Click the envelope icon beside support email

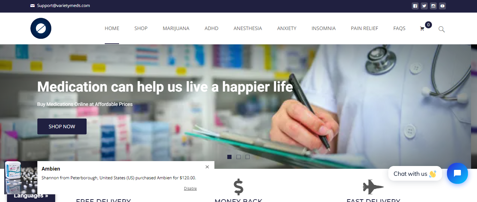tap(32, 6)
